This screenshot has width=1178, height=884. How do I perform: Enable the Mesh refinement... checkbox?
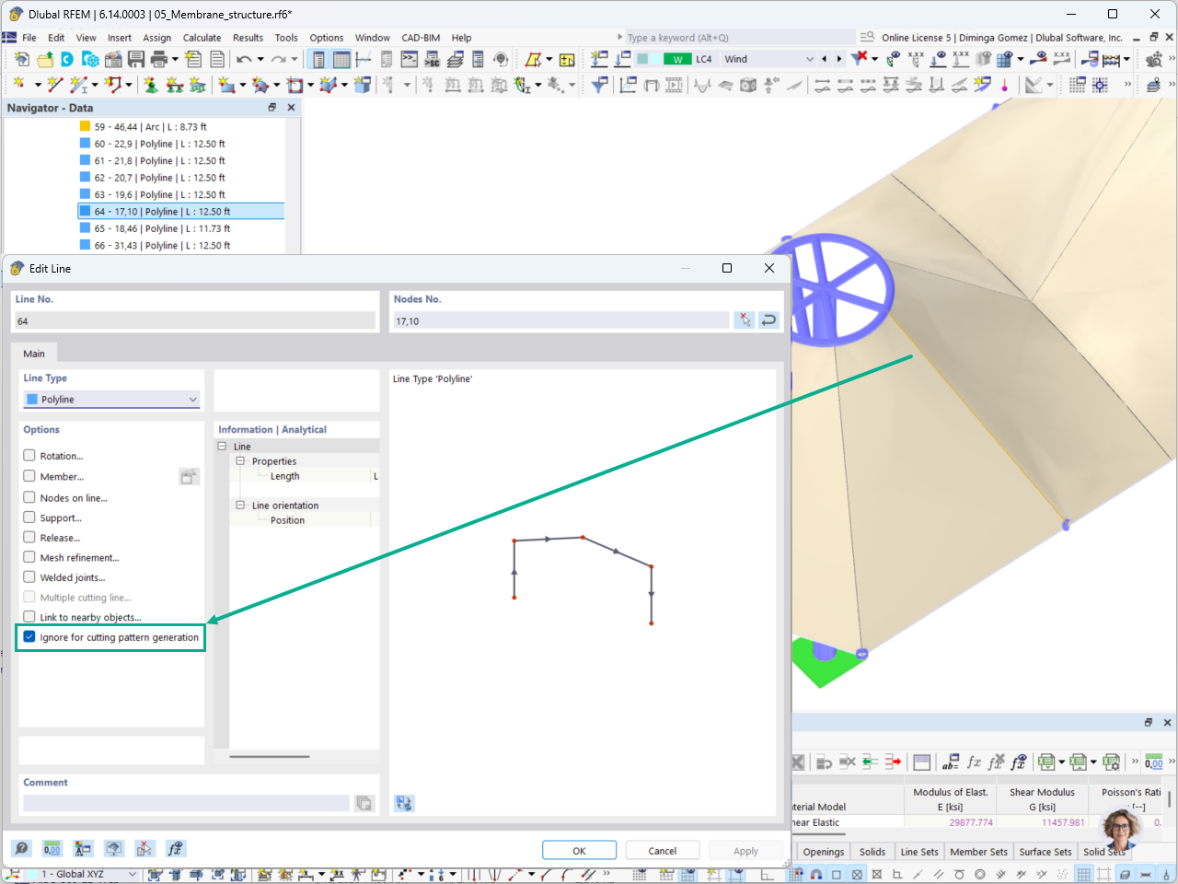(x=29, y=557)
